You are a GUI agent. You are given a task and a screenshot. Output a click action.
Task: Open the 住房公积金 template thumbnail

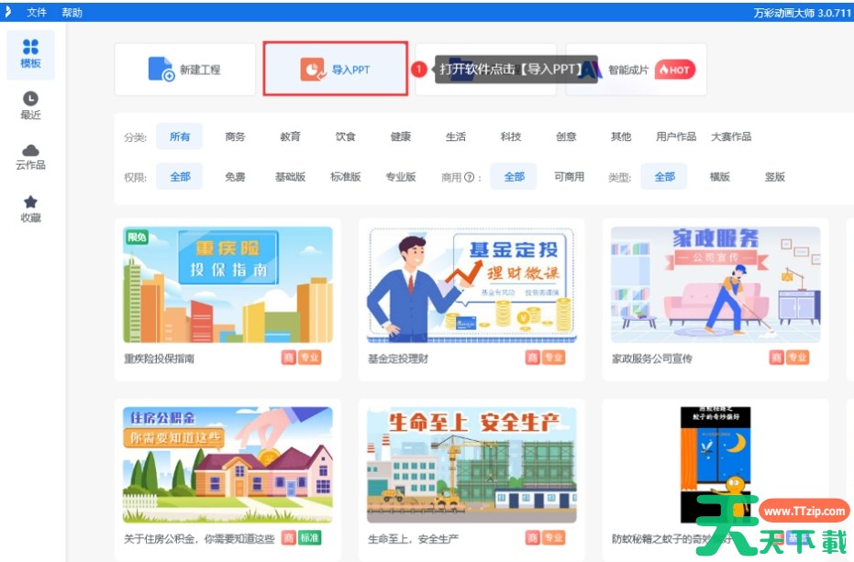227,465
